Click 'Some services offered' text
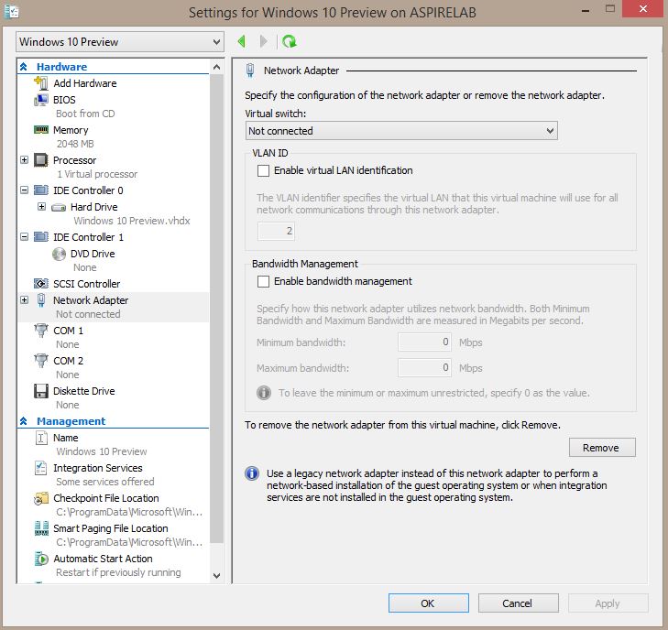The width and height of the screenshot is (668, 630). click(x=105, y=482)
